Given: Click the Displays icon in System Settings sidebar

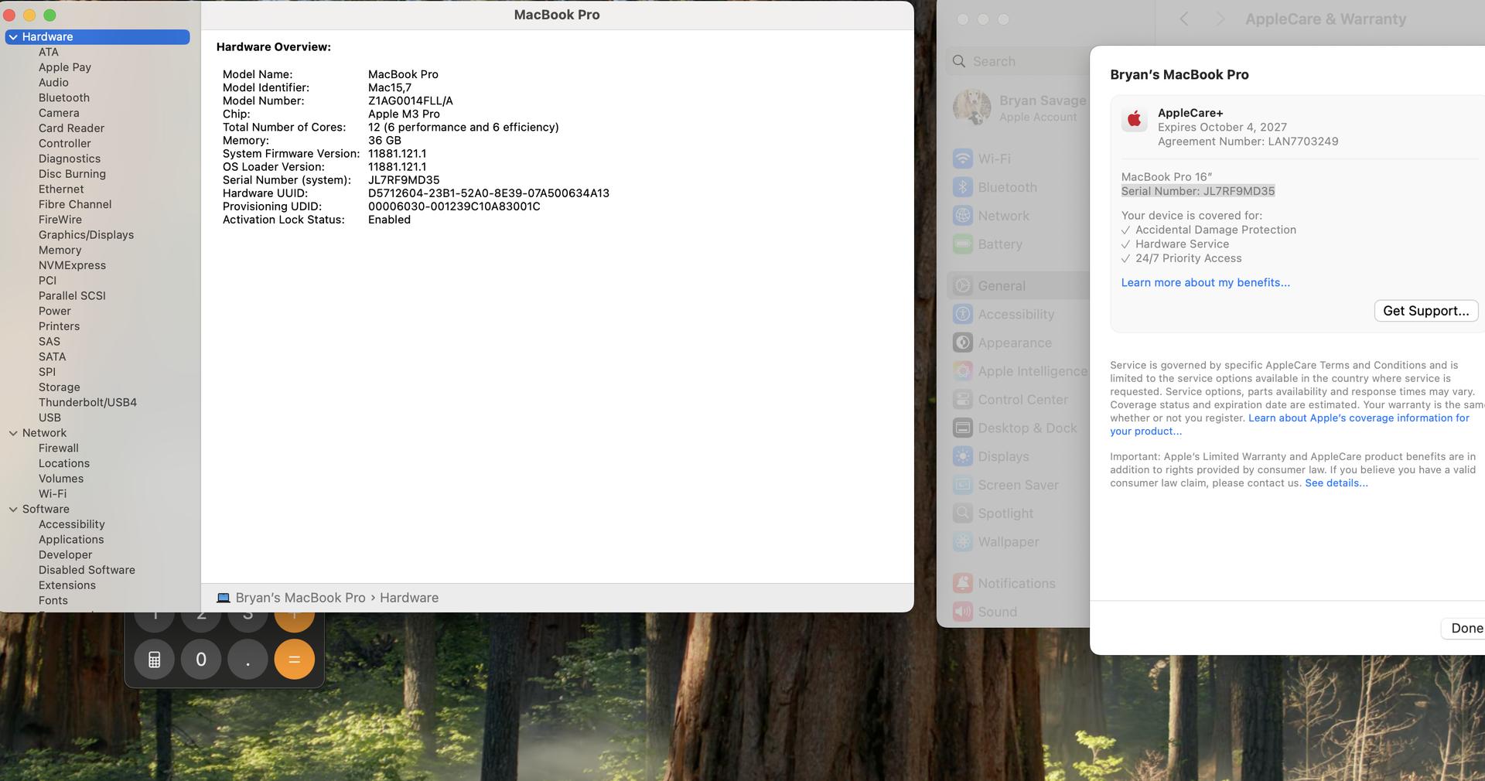Looking at the screenshot, I should [x=963, y=456].
